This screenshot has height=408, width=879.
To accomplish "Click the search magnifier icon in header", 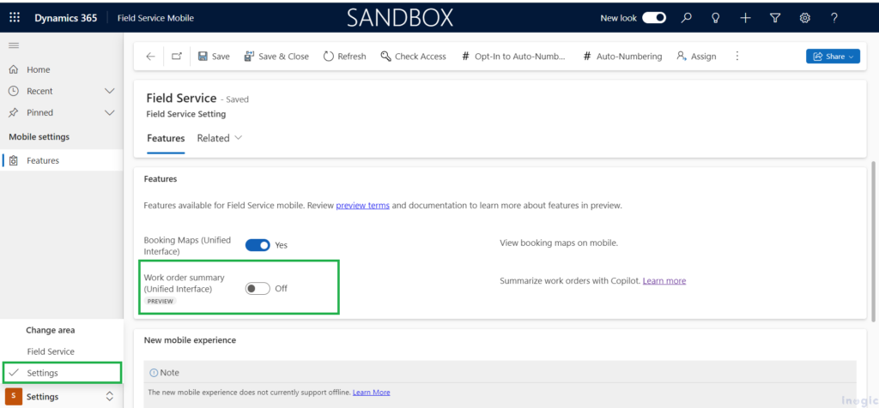I will pyautogui.click(x=686, y=18).
